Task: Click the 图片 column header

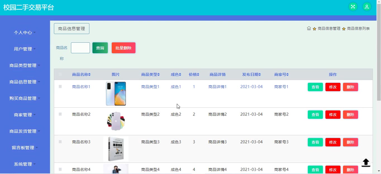Action: click(116, 74)
